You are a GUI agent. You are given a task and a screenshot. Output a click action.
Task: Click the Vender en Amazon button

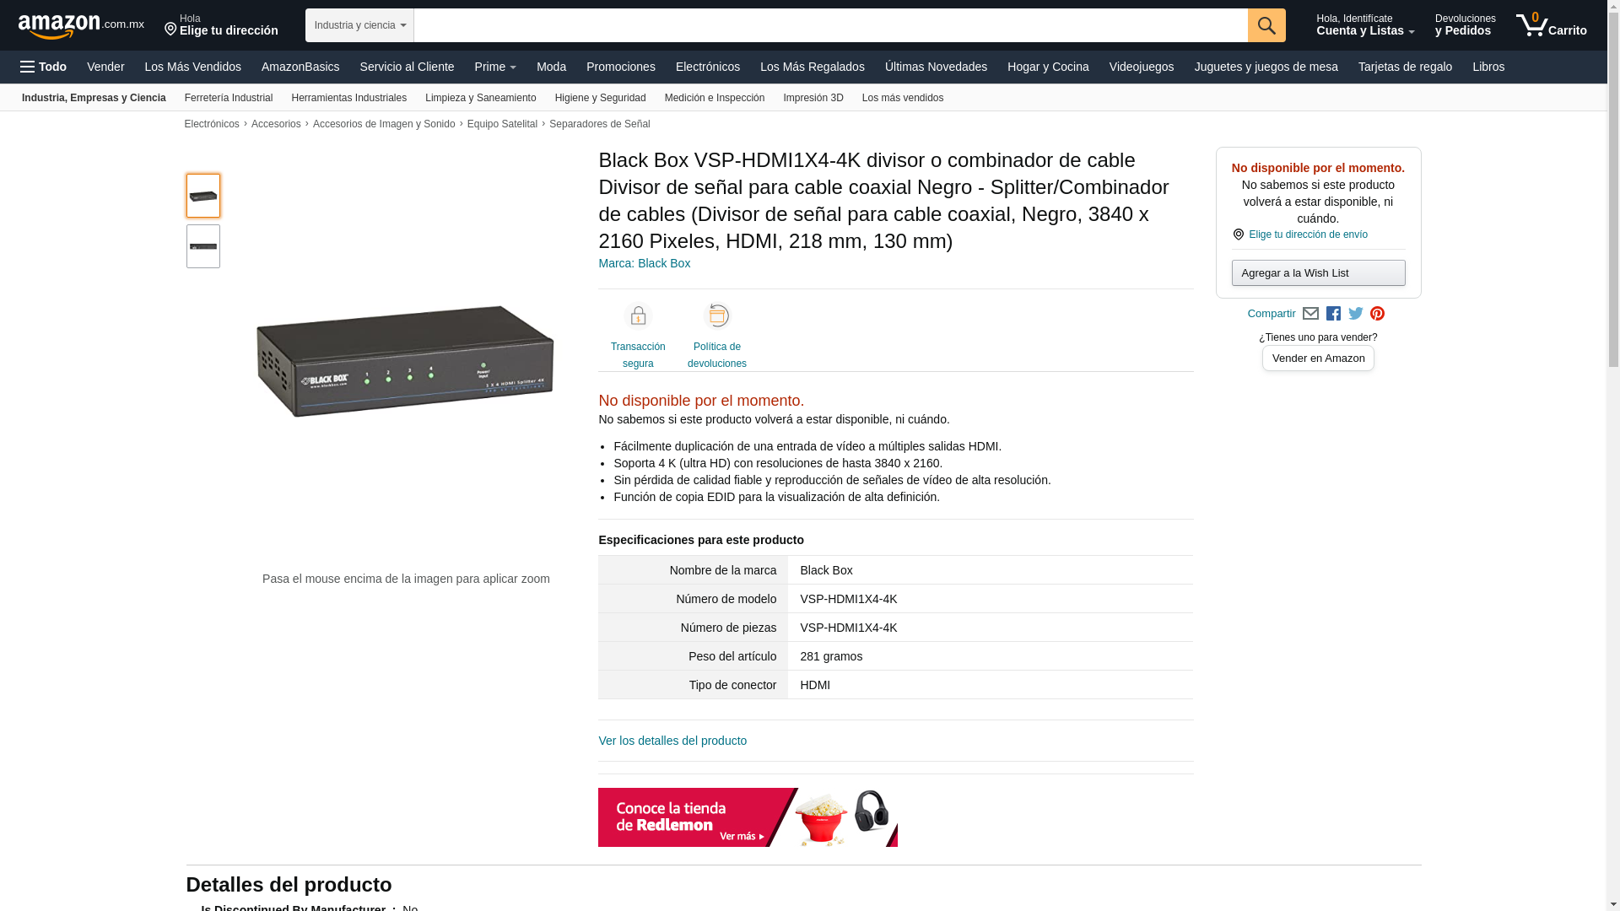1318,358
